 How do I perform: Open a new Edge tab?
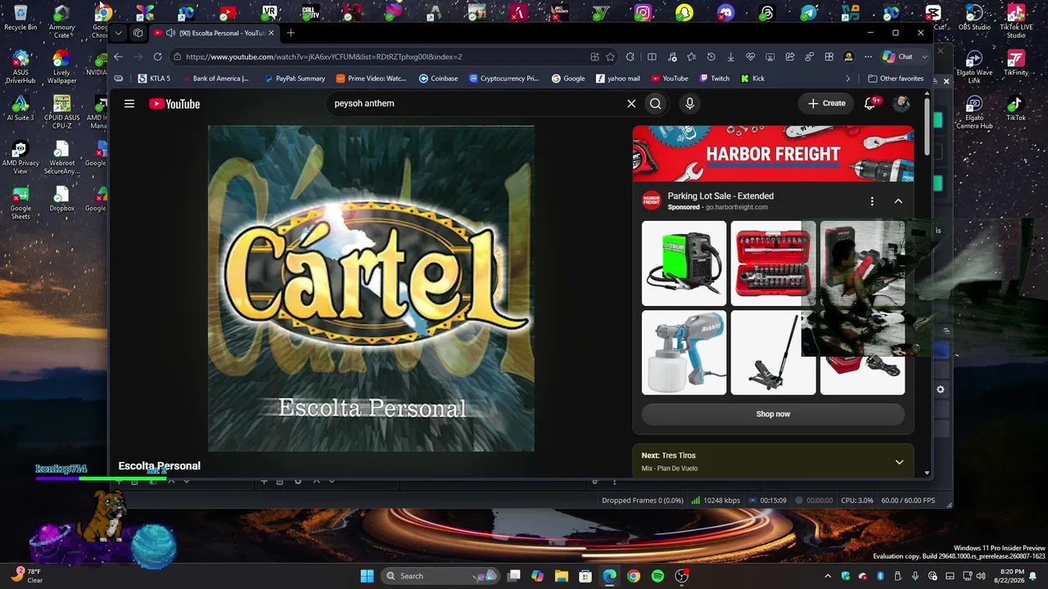291,33
